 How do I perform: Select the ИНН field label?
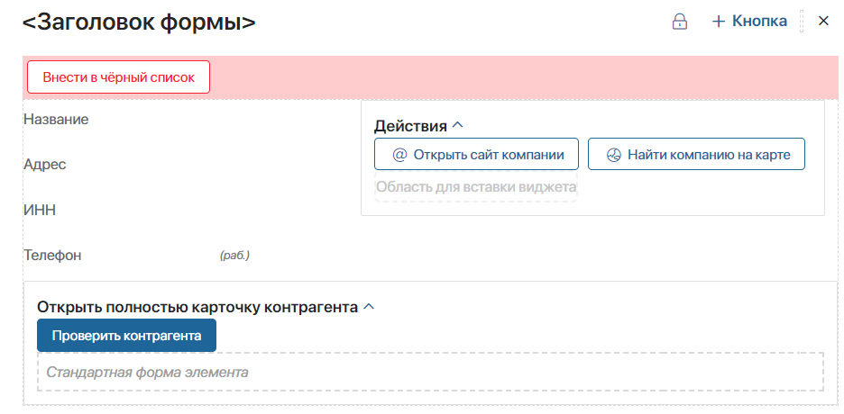tap(40, 210)
